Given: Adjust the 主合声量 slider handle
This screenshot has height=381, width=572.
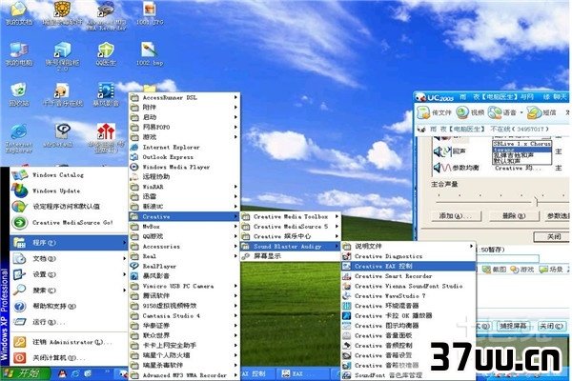Looking at the screenshot, I should [536, 201].
